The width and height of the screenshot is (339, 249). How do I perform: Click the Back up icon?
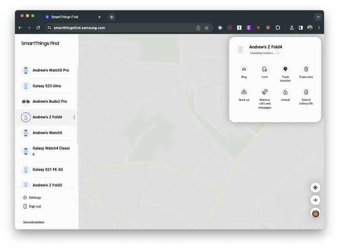point(244,92)
